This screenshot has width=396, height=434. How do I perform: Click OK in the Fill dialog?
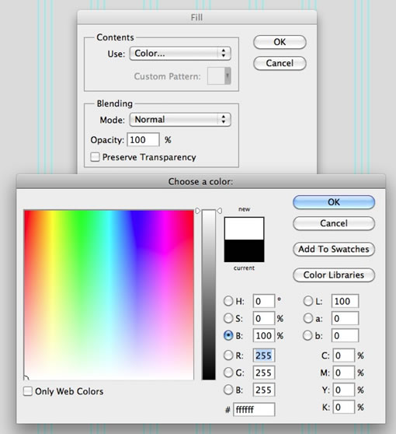click(x=280, y=42)
